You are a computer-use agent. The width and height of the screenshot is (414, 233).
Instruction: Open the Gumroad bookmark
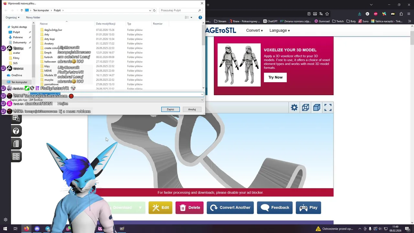(x=322, y=21)
